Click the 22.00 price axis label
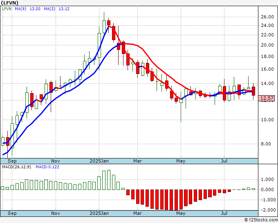The width and height of the screenshot is (278, 223). point(267,35)
